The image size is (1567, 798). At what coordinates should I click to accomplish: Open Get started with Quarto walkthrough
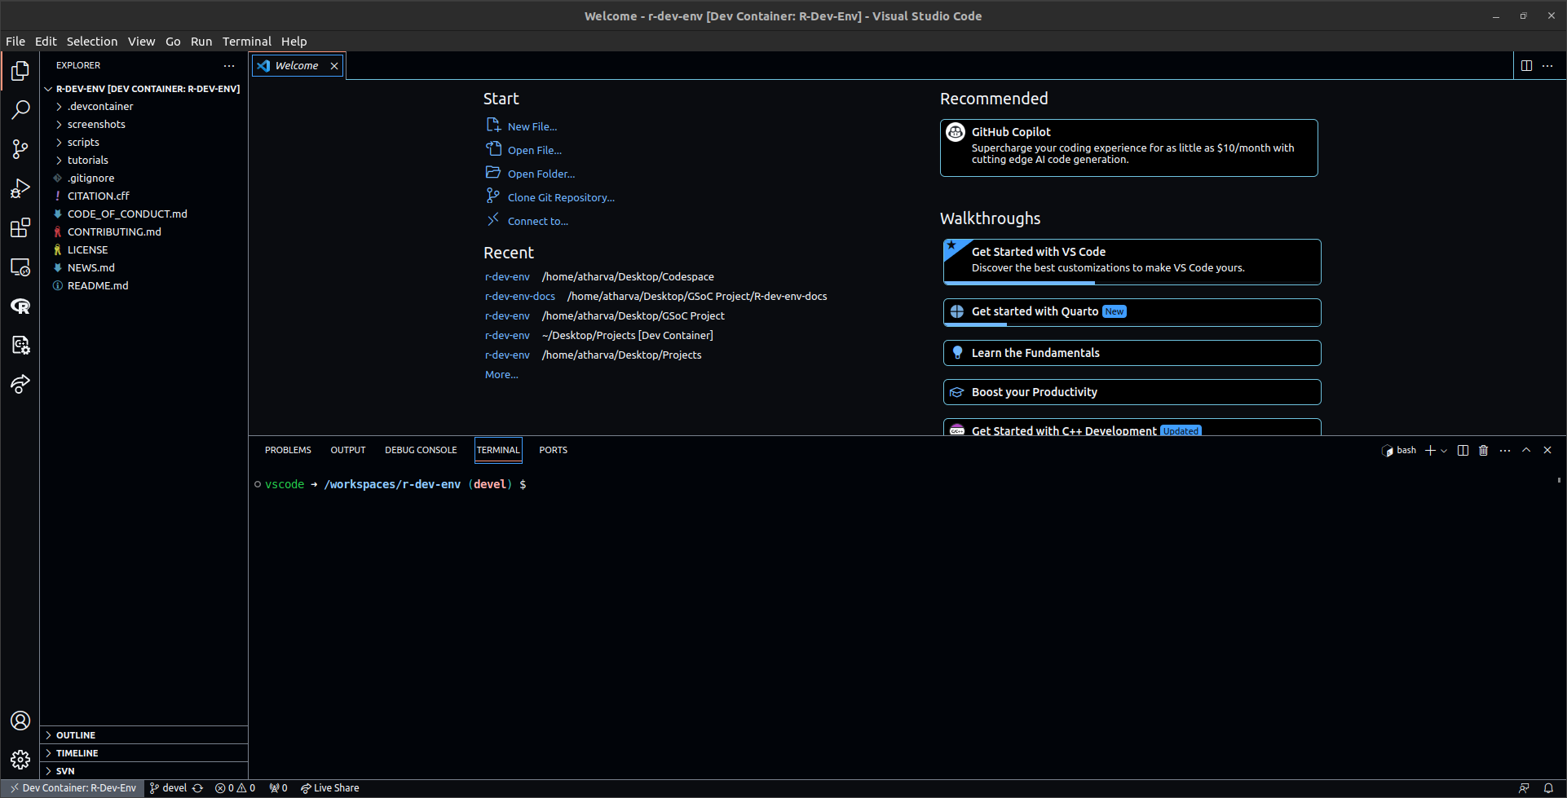click(x=1132, y=312)
